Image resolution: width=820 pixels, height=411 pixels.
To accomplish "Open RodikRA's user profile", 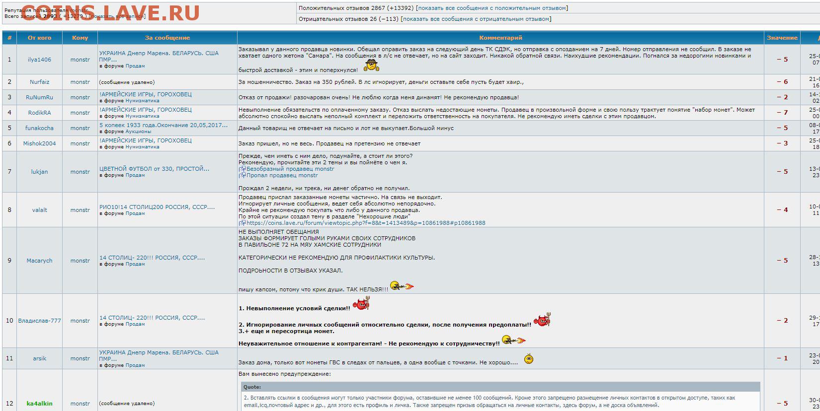I will (x=39, y=113).
